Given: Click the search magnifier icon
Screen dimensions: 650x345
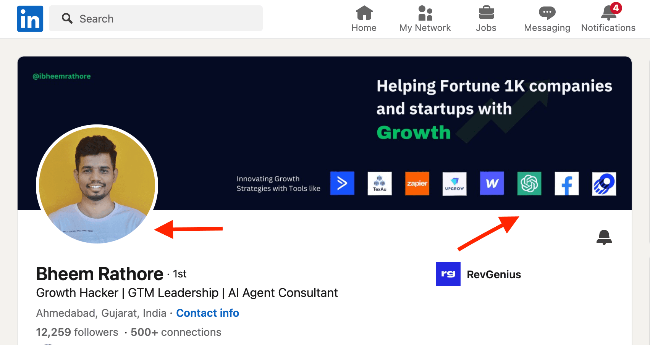Looking at the screenshot, I should click(x=67, y=18).
